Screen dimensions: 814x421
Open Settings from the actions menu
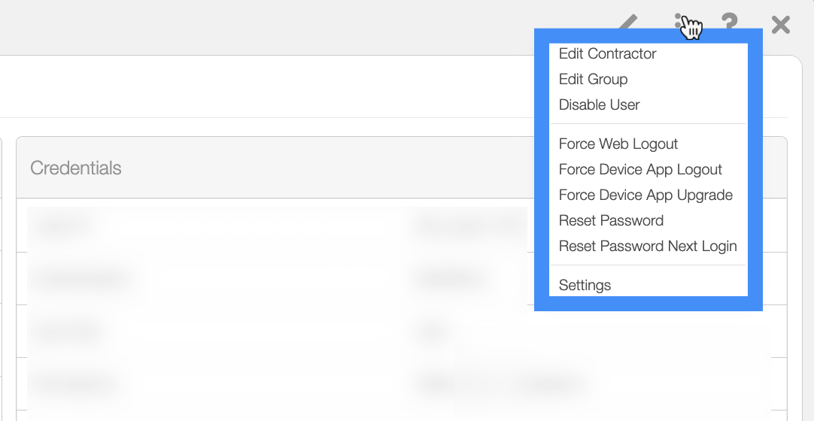pyautogui.click(x=585, y=285)
